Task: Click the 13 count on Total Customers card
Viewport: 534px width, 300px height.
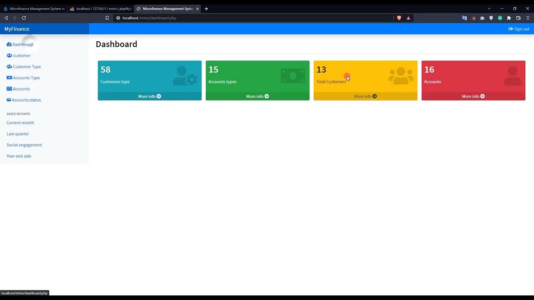Action: pyautogui.click(x=321, y=70)
